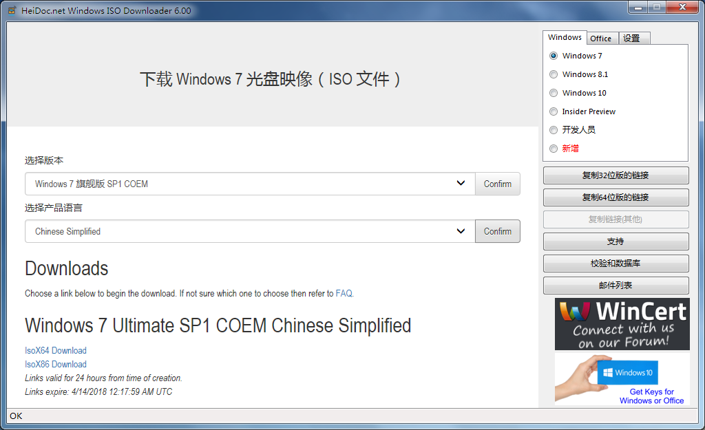The height and width of the screenshot is (430, 705).
Task: Open the WinCert forum banner
Action: tap(622, 324)
